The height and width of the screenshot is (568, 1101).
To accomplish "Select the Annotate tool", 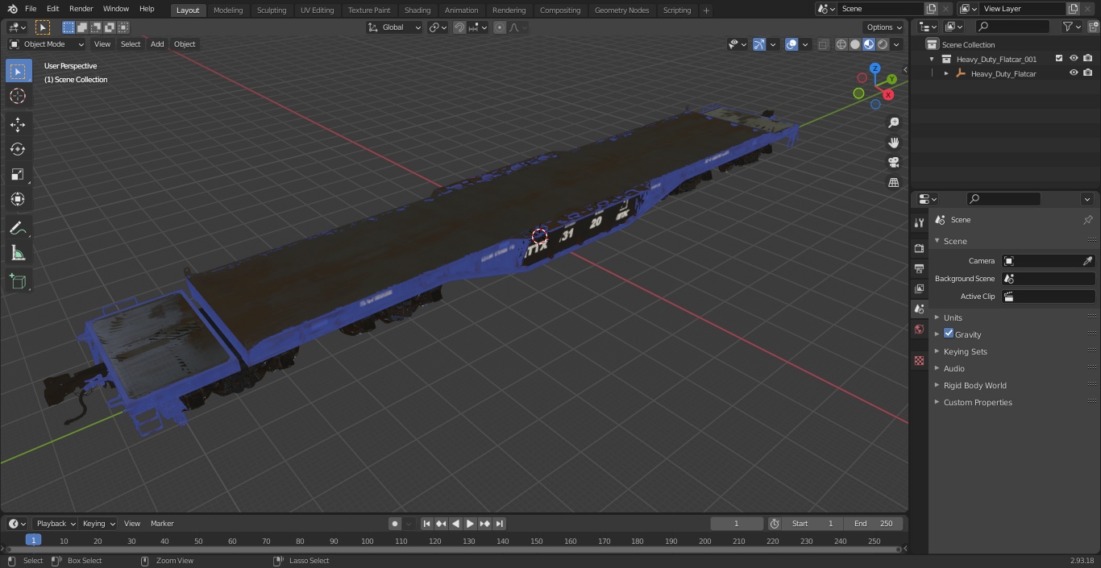I will 18,229.
